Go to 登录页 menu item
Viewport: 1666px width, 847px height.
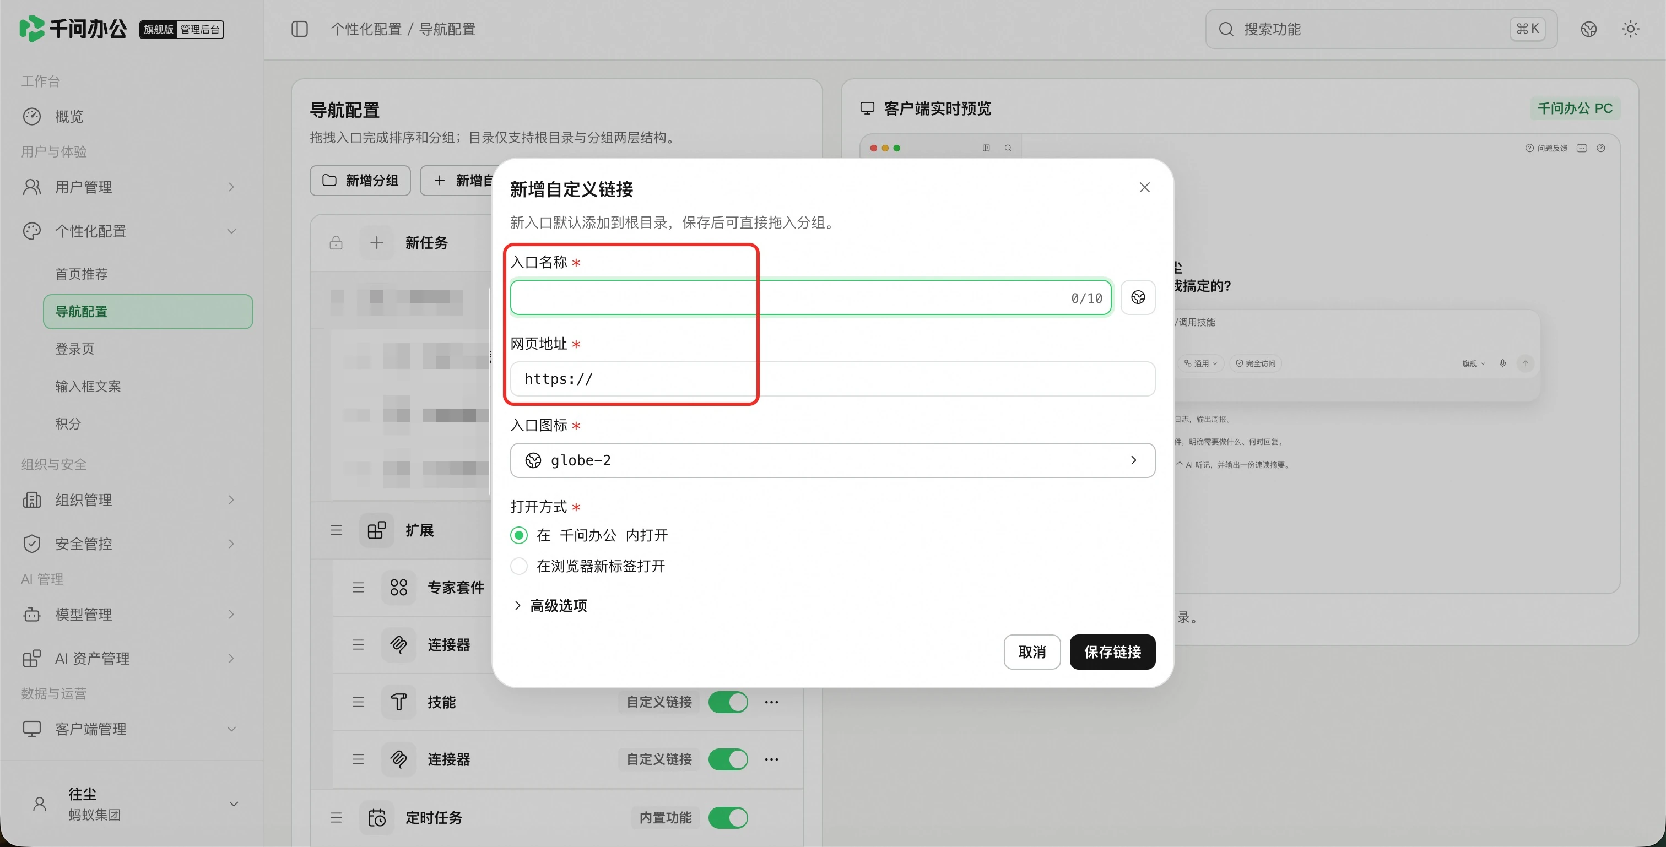[148, 349]
